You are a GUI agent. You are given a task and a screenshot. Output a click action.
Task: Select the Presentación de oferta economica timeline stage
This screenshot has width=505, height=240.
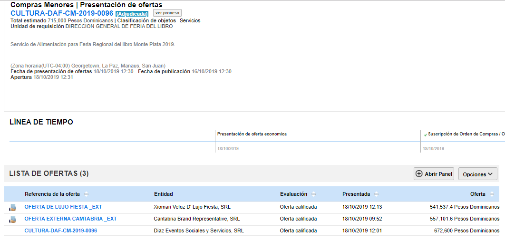[x=252, y=134]
